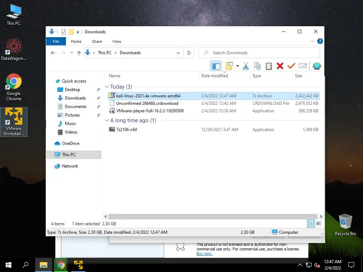Screen dimensions: 363x272
Task: Click the orange checkmark icon
Action: coord(291,66)
